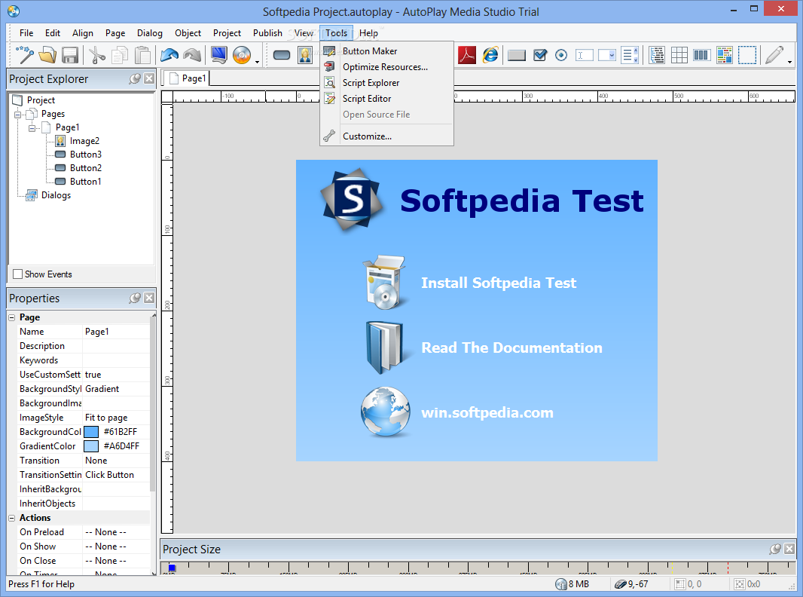Toggle the Show Events checkbox
This screenshot has width=803, height=597.
point(18,274)
